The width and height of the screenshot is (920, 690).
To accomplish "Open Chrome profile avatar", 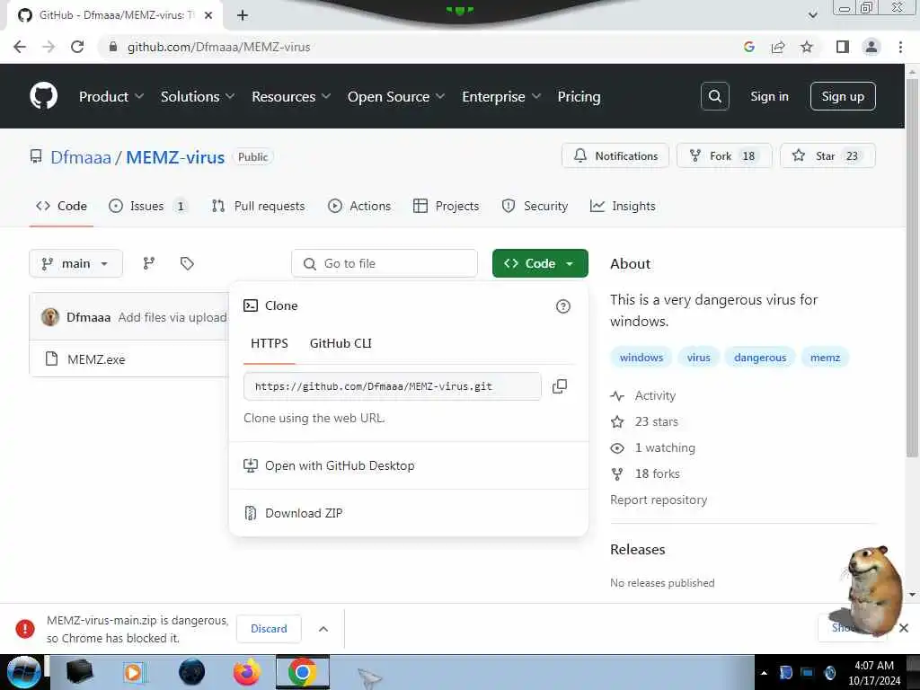I will click(x=871, y=47).
